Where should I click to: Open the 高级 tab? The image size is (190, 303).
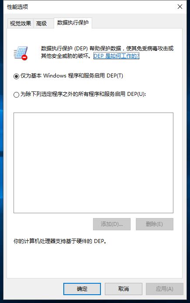click(x=41, y=23)
